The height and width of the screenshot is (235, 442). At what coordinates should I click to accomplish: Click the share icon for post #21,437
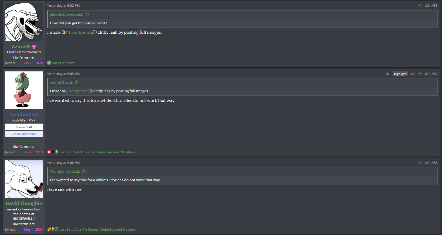tap(420, 74)
